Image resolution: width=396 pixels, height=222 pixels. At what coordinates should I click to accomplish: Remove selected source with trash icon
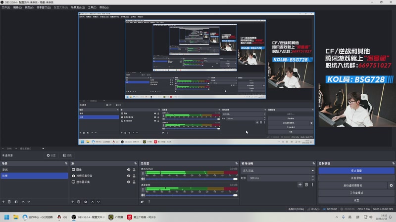coord(79,202)
